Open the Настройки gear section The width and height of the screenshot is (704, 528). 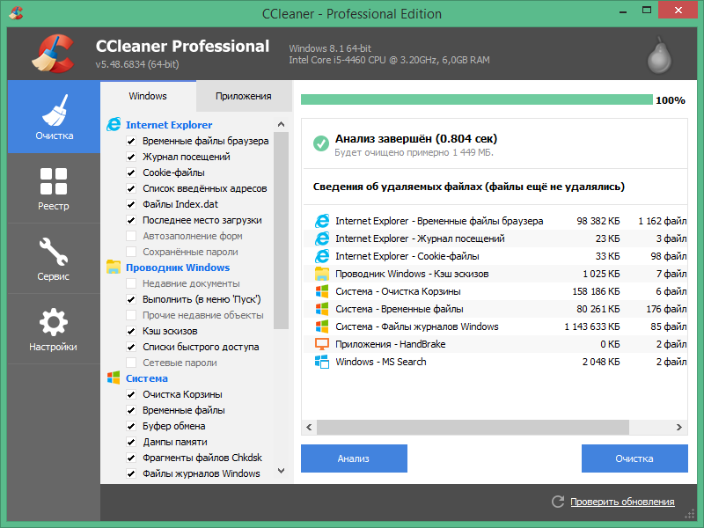click(x=54, y=328)
